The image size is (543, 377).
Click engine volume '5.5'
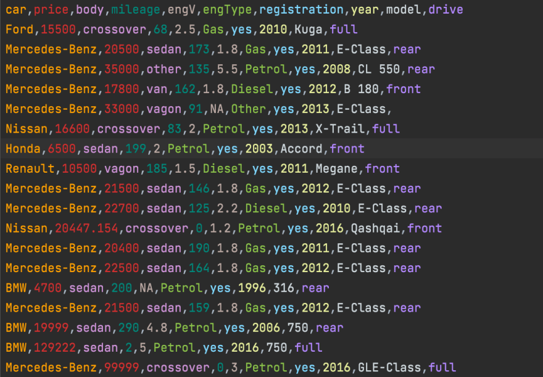coord(227,69)
